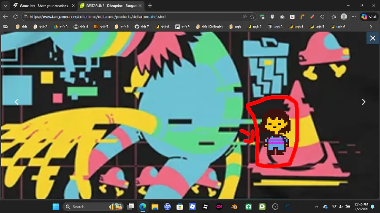The width and height of the screenshot is (380, 213).
Task: Open the green house app icon
Action: [248, 207]
